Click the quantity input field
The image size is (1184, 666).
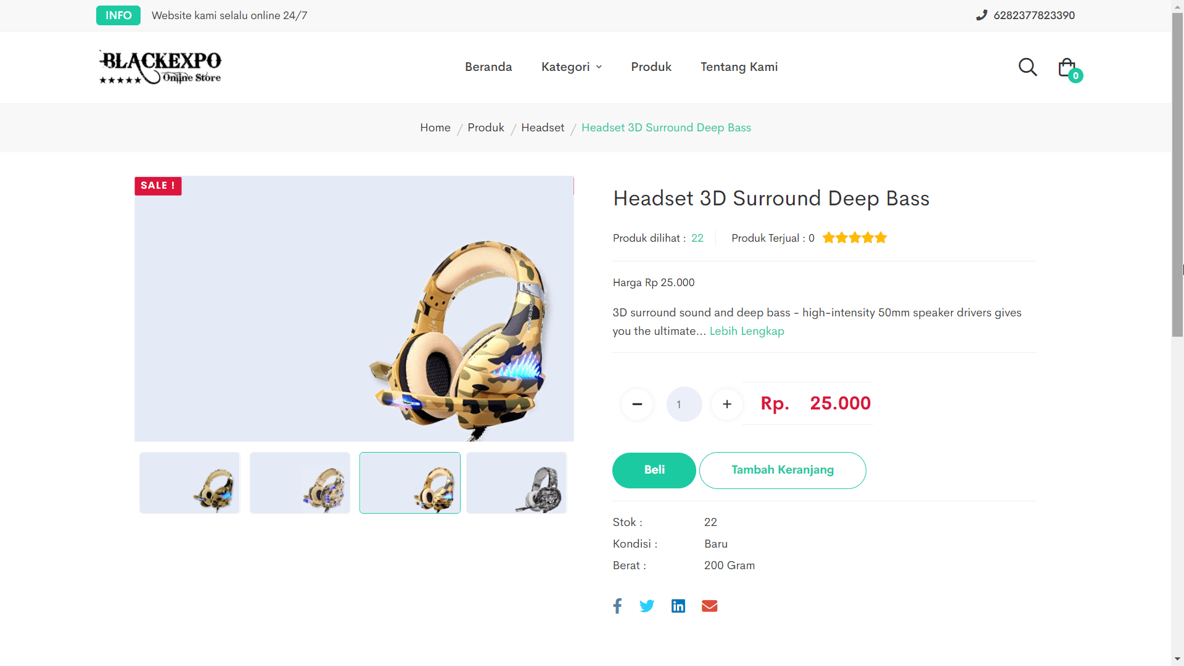pyautogui.click(x=684, y=404)
